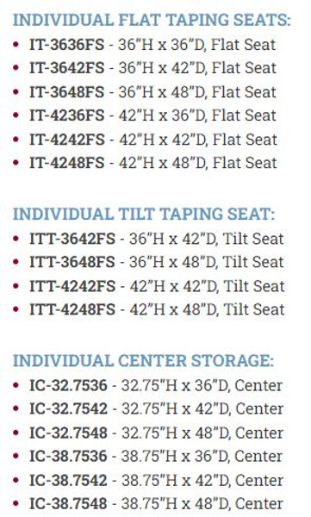311x517 pixels.
Task: Click the ITT-4248FS model number
Action: [x=72, y=309]
